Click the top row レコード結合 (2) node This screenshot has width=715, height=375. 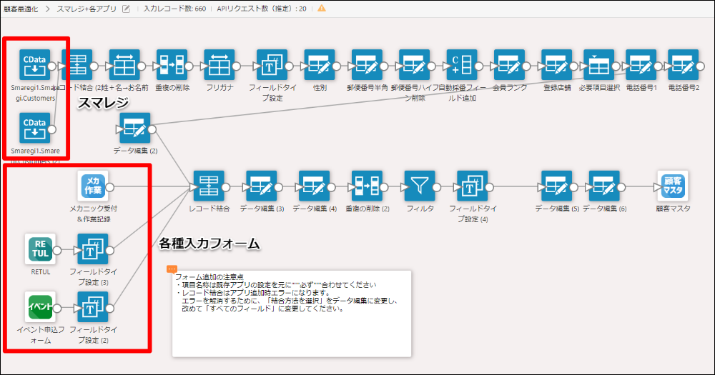77,65
